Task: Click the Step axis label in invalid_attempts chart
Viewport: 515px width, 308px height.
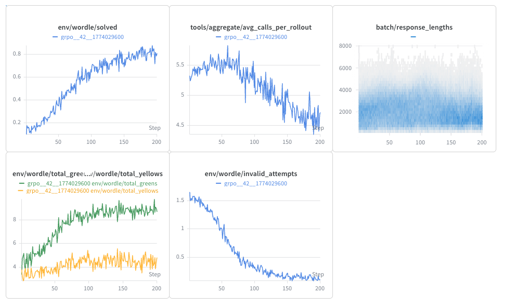Action: [x=318, y=275]
